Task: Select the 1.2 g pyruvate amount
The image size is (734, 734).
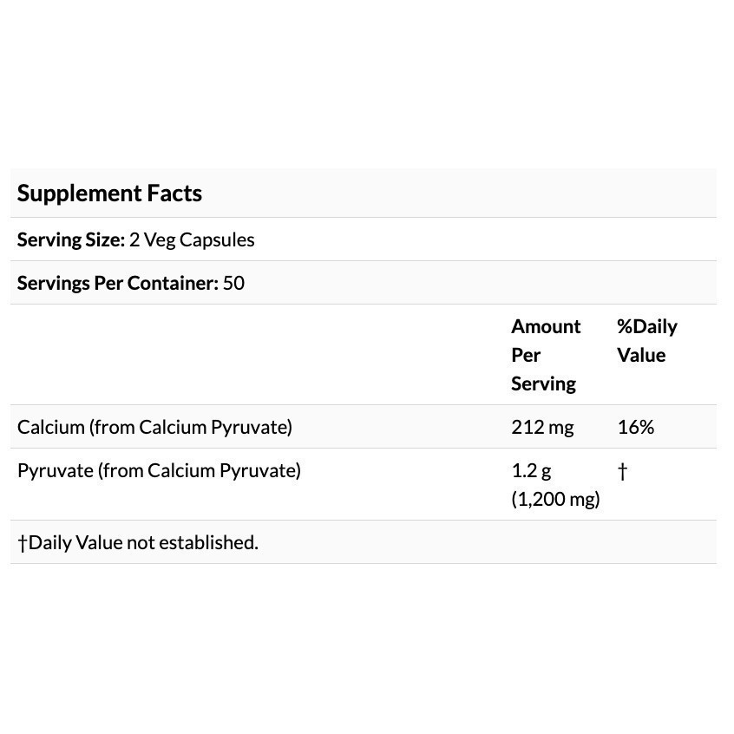Action: [x=531, y=470]
